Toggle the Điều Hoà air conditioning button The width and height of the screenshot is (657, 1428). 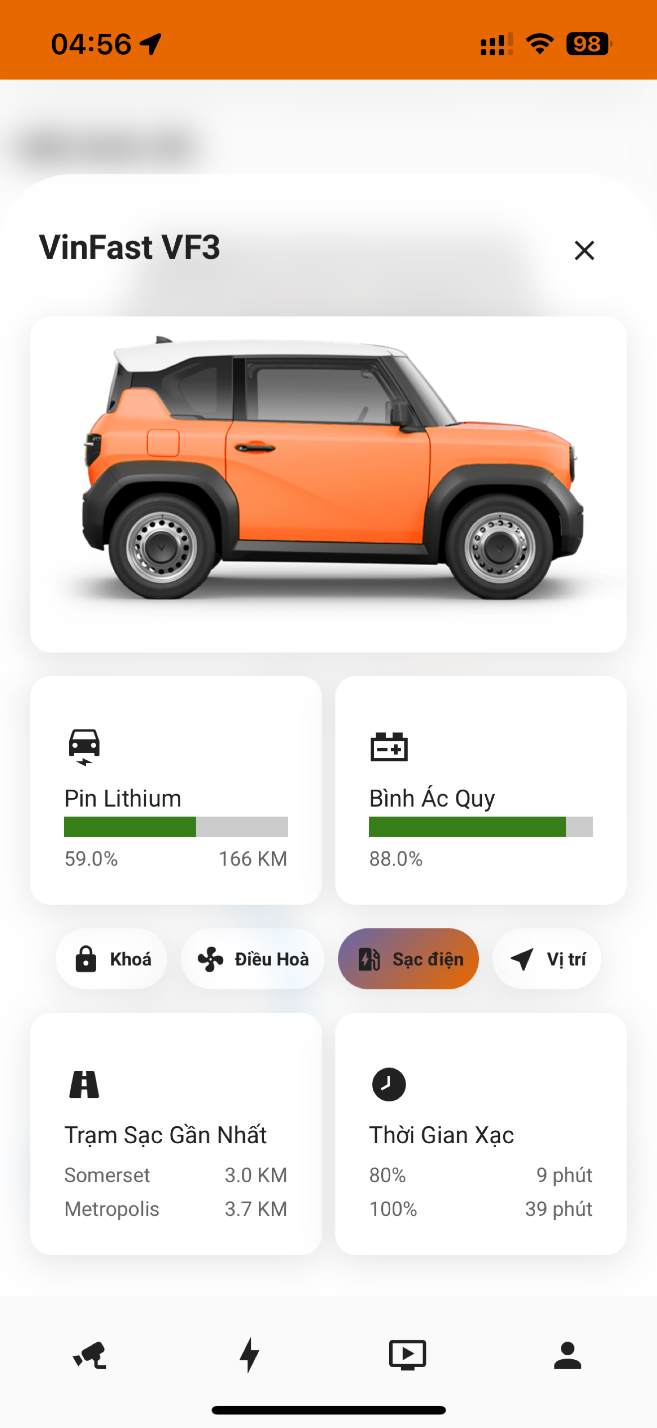pyautogui.click(x=253, y=959)
